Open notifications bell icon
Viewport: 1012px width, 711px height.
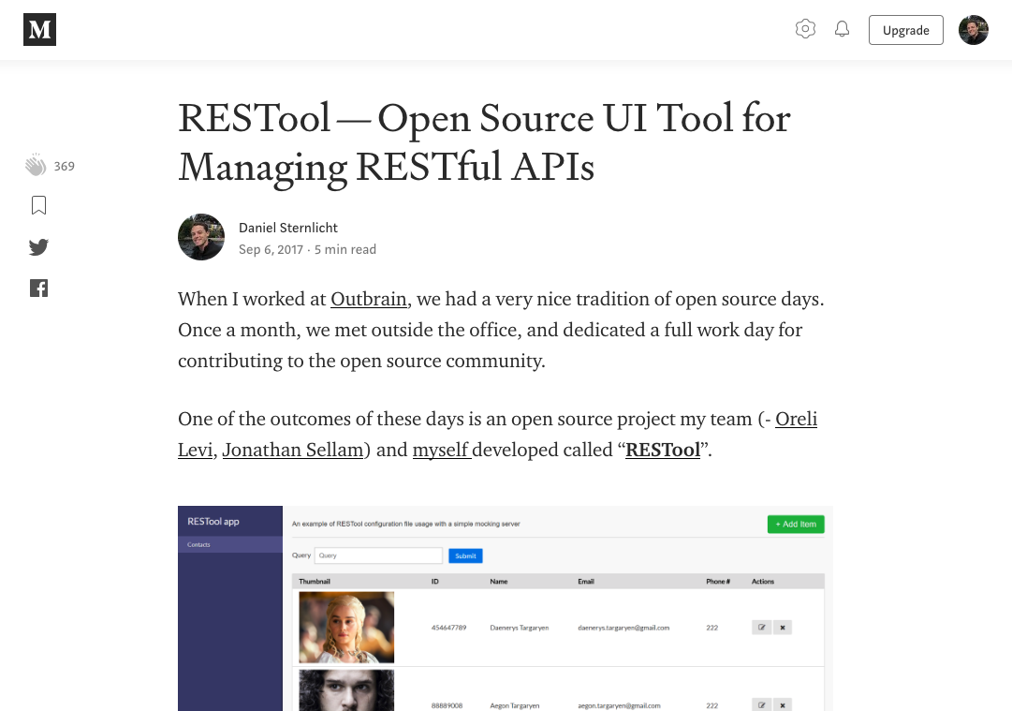(x=842, y=29)
